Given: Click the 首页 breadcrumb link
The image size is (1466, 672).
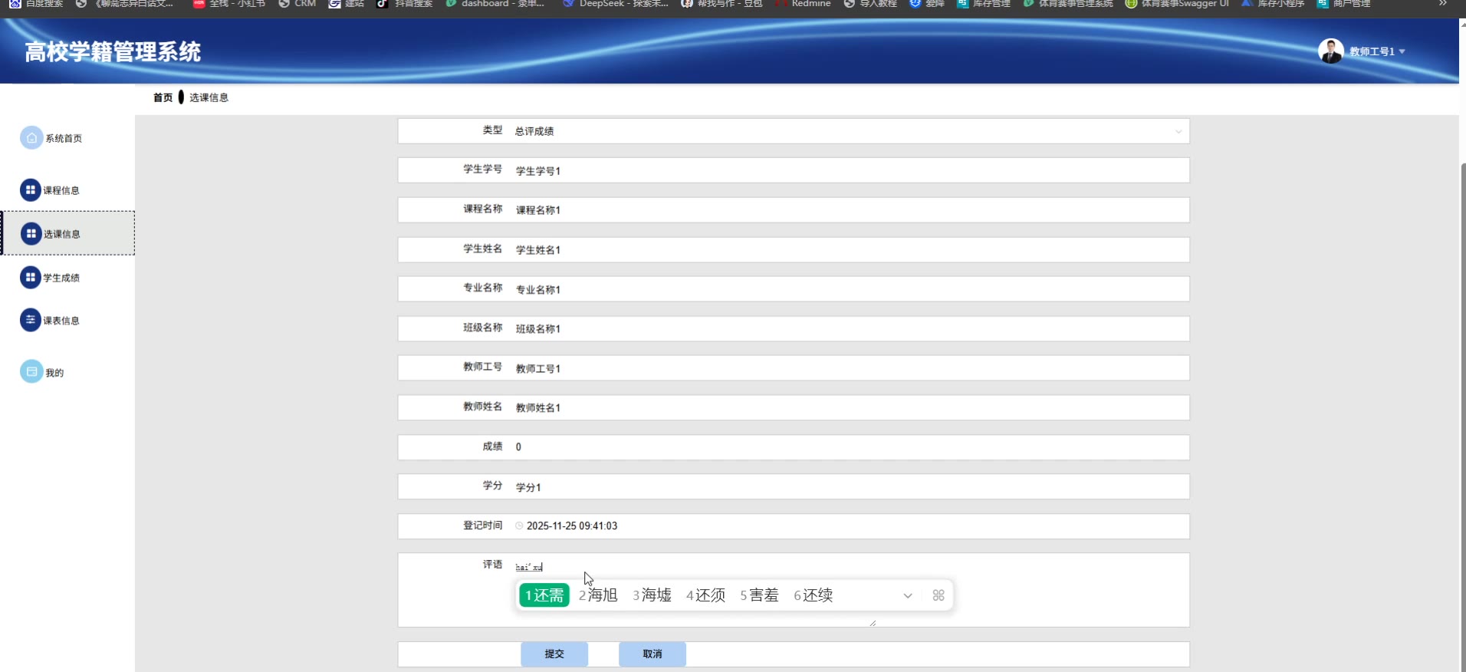Looking at the screenshot, I should click(163, 97).
